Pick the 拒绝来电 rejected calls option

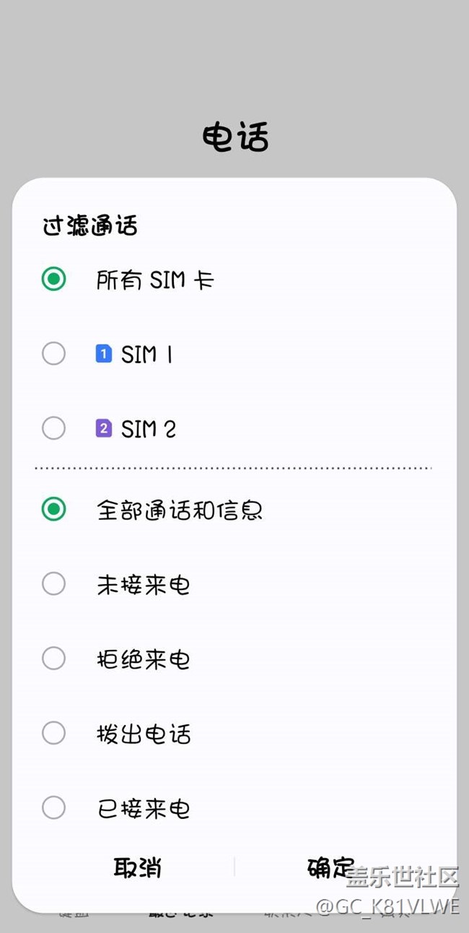coord(54,659)
